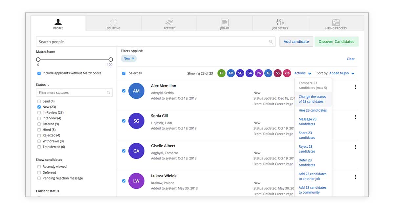394x217 pixels.
Task: Check the Offered (9) status
Action: click(39, 124)
